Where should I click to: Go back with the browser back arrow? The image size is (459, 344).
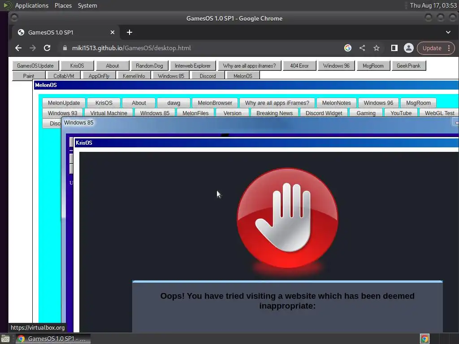coord(18,48)
